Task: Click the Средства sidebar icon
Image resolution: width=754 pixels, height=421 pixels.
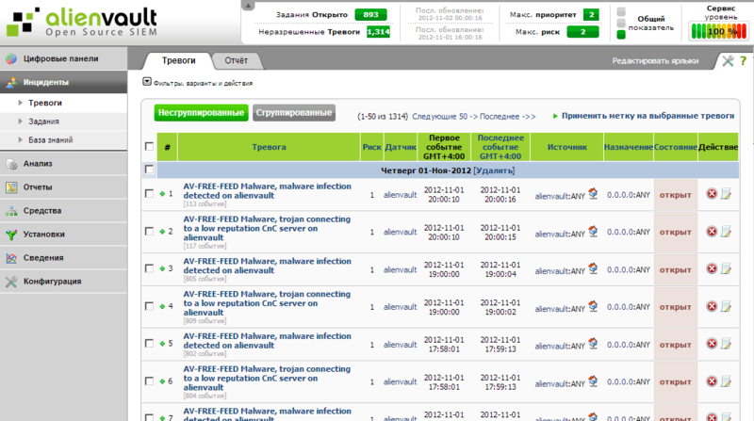Action: (x=11, y=211)
